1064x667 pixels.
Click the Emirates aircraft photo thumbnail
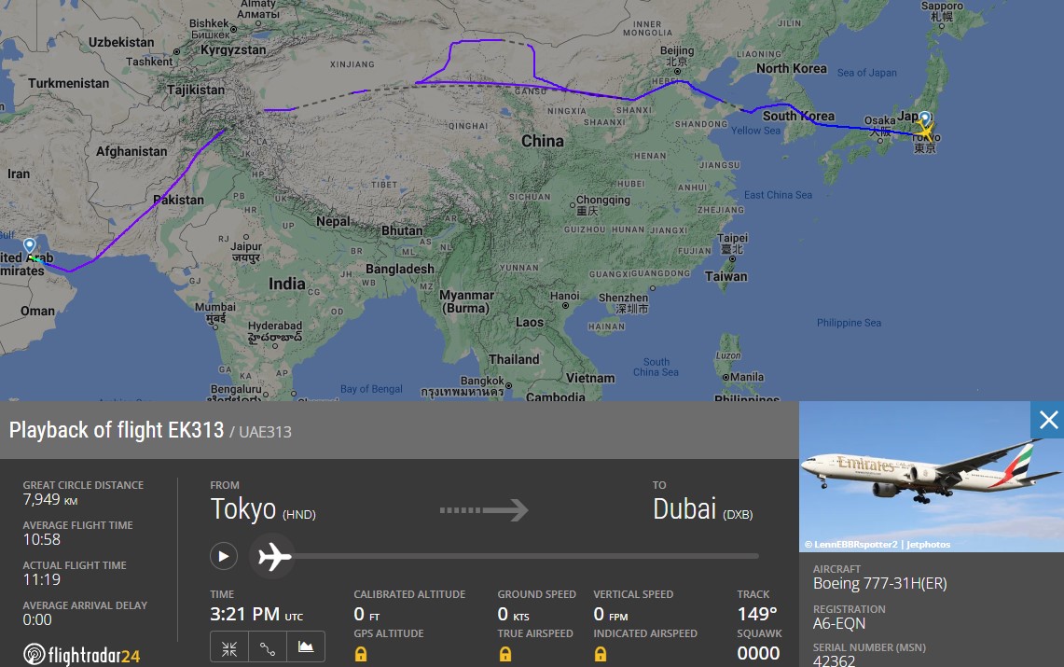coord(931,477)
